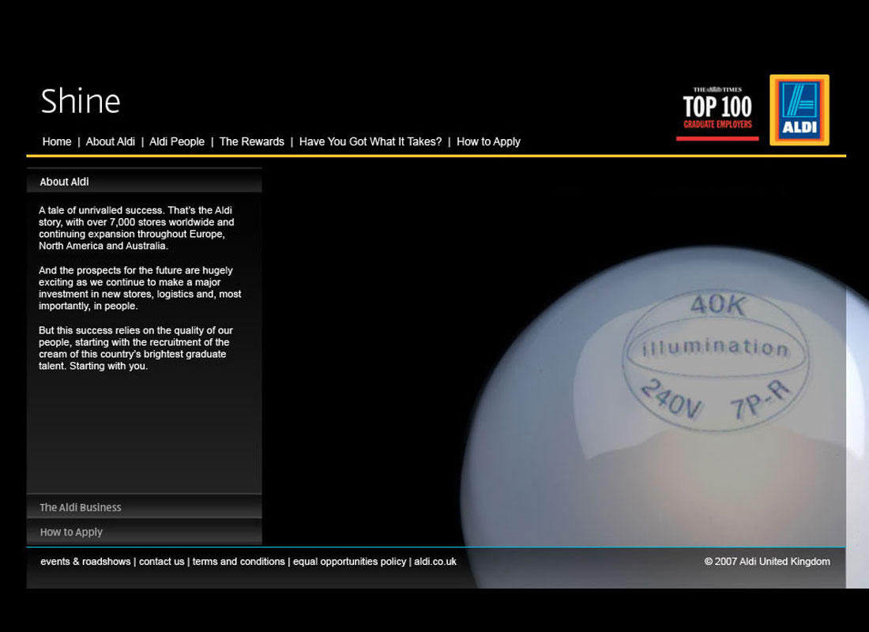869x632 pixels.
Task: Open About Aldi in the top navigation
Action: 111,142
